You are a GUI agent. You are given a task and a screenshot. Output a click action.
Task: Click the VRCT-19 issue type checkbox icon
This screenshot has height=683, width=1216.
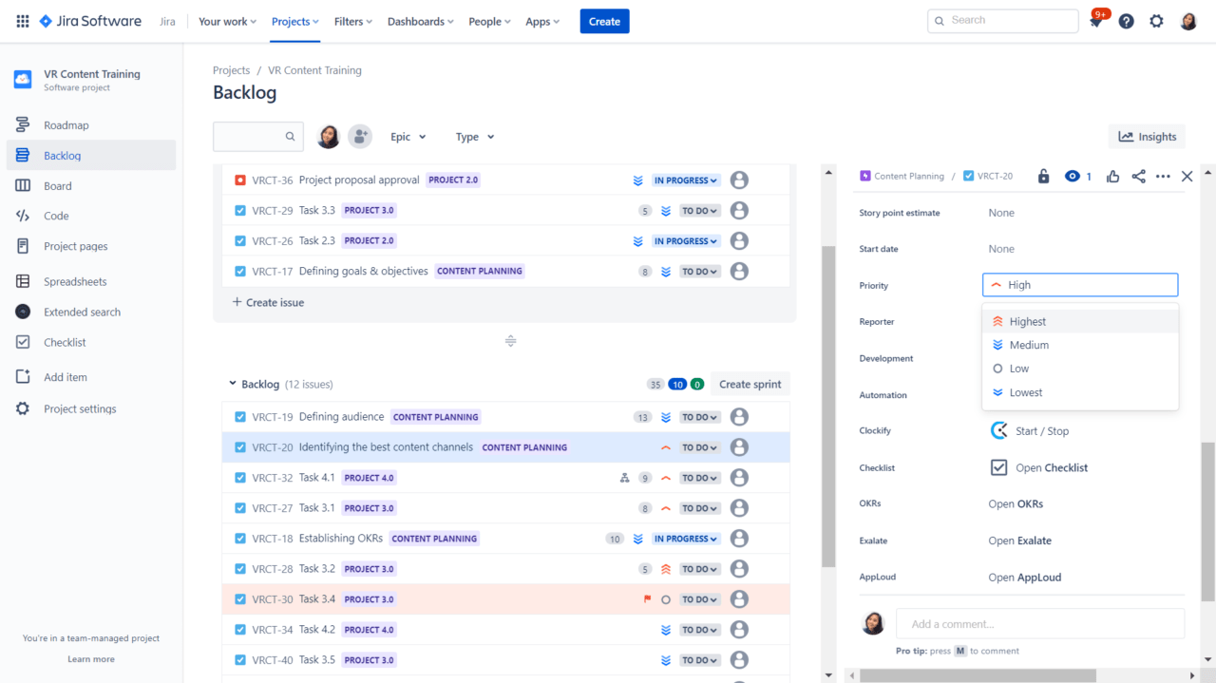click(239, 416)
